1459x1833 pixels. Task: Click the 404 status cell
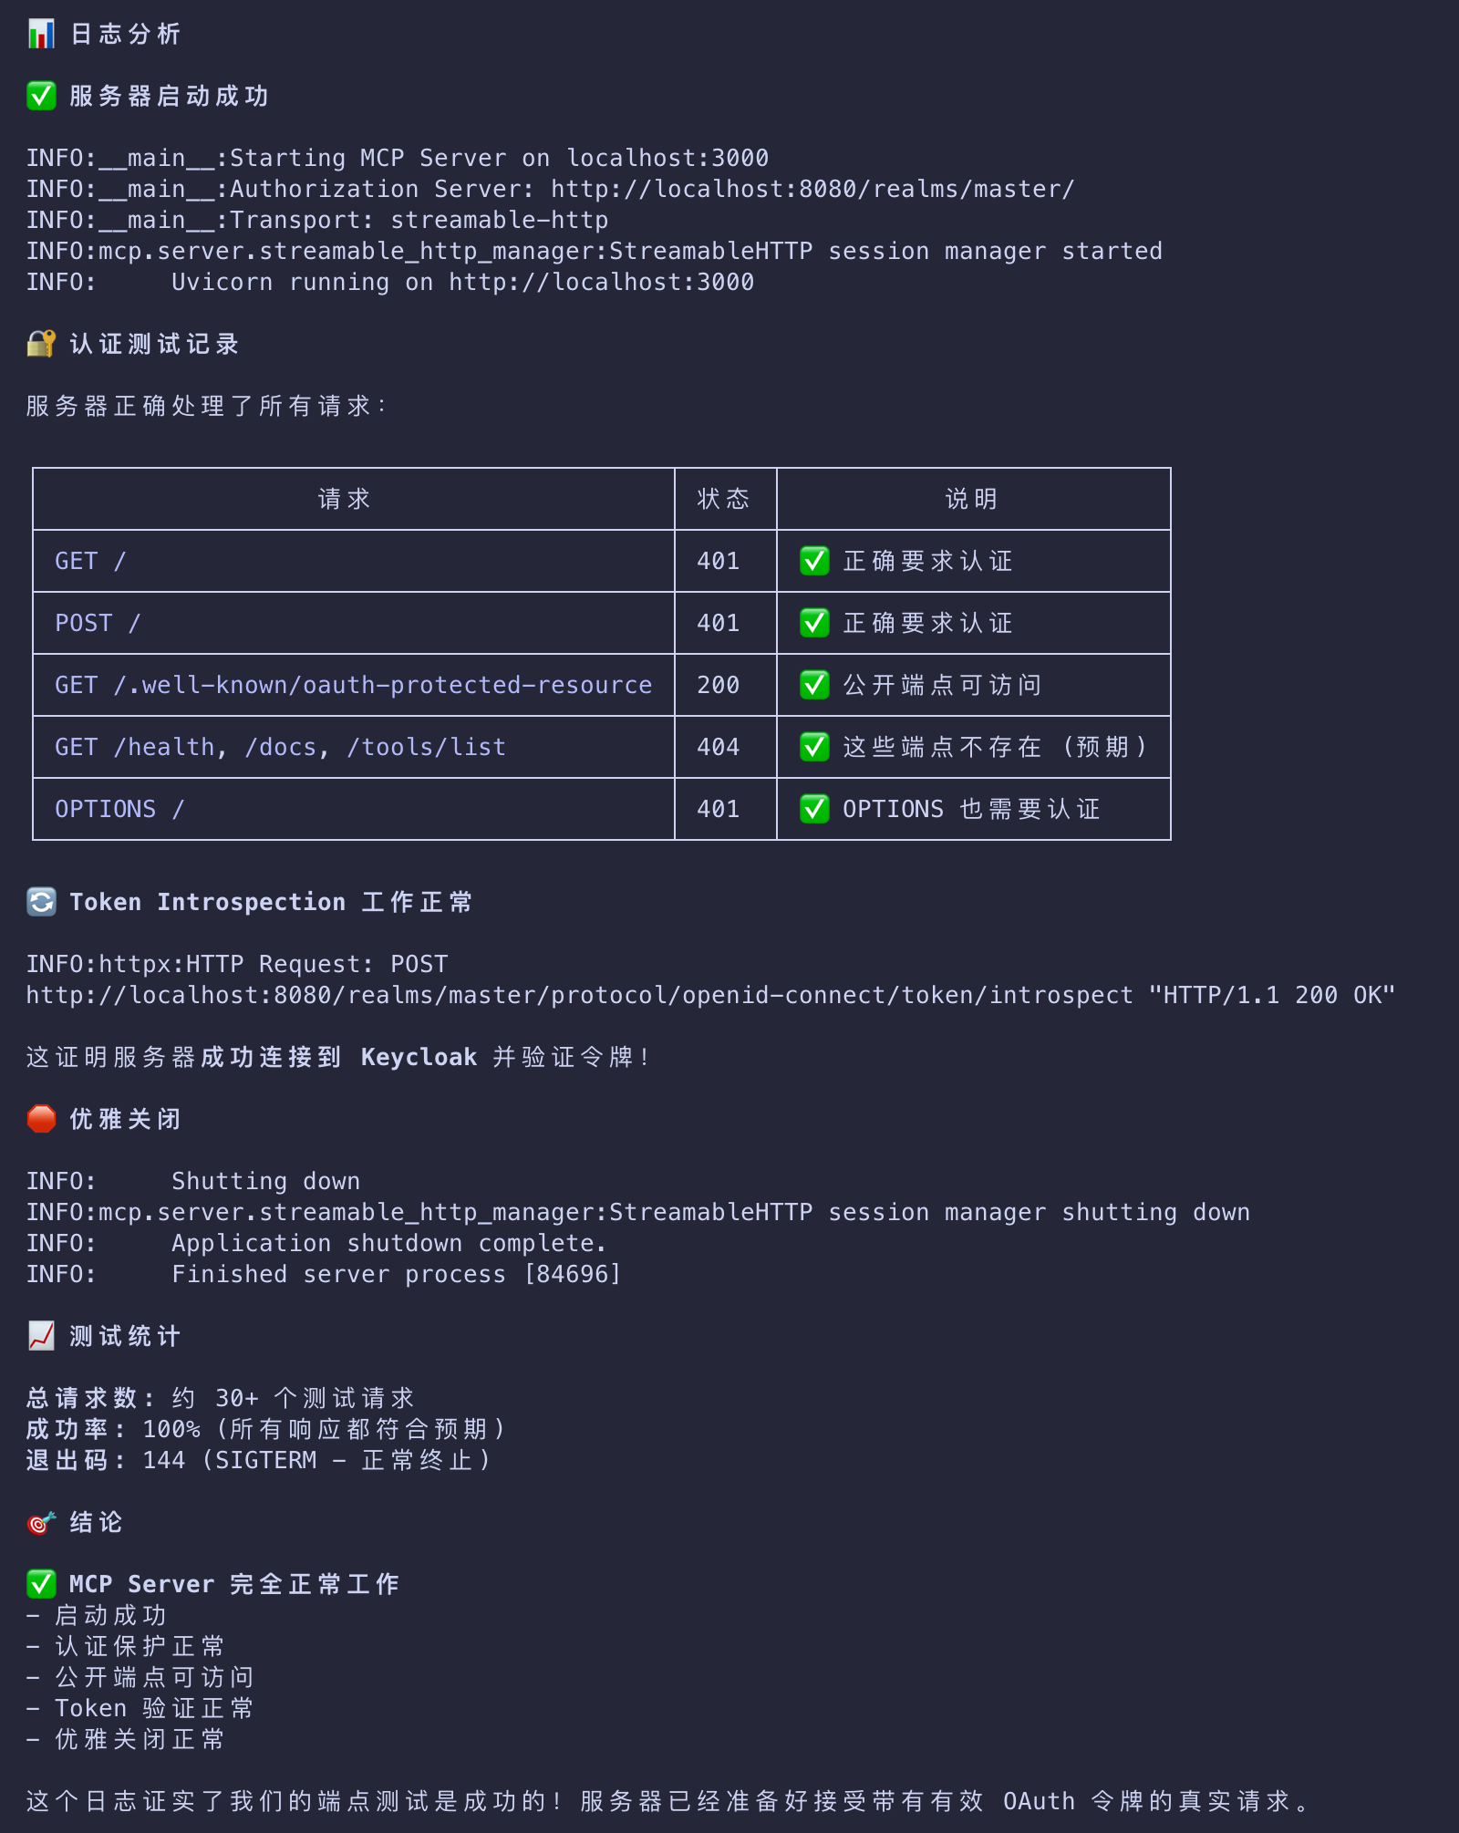[x=719, y=747]
